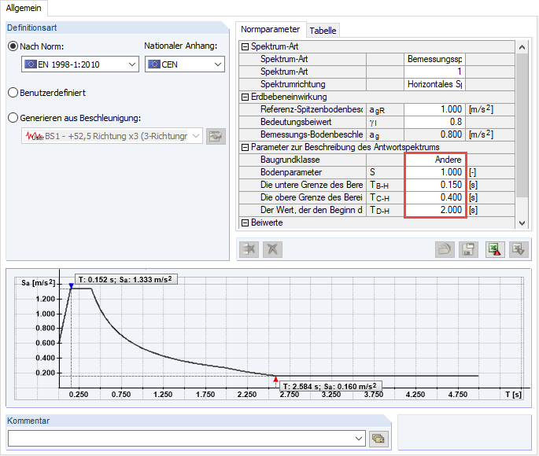Click the accelerogram edit icon beside BS1 dropdown
The width and height of the screenshot is (539, 456).
tap(216, 136)
